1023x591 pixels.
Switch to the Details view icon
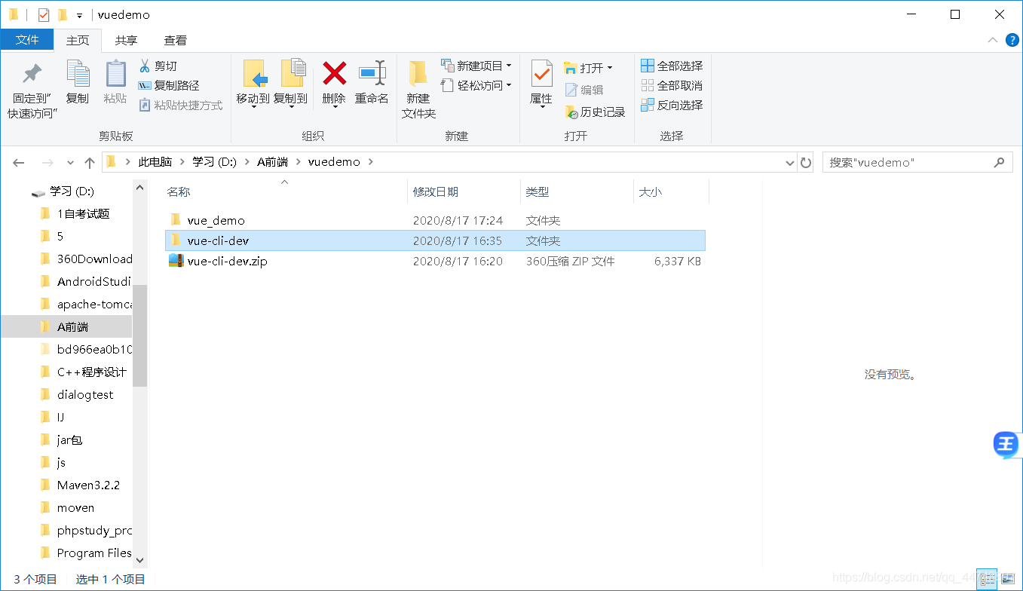(x=986, y=578)
